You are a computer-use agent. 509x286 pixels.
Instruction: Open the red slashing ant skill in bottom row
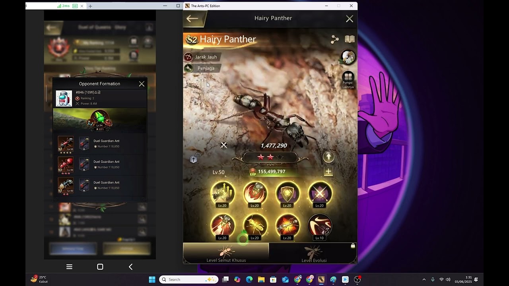pyautogui.click(x=222, y=227)
